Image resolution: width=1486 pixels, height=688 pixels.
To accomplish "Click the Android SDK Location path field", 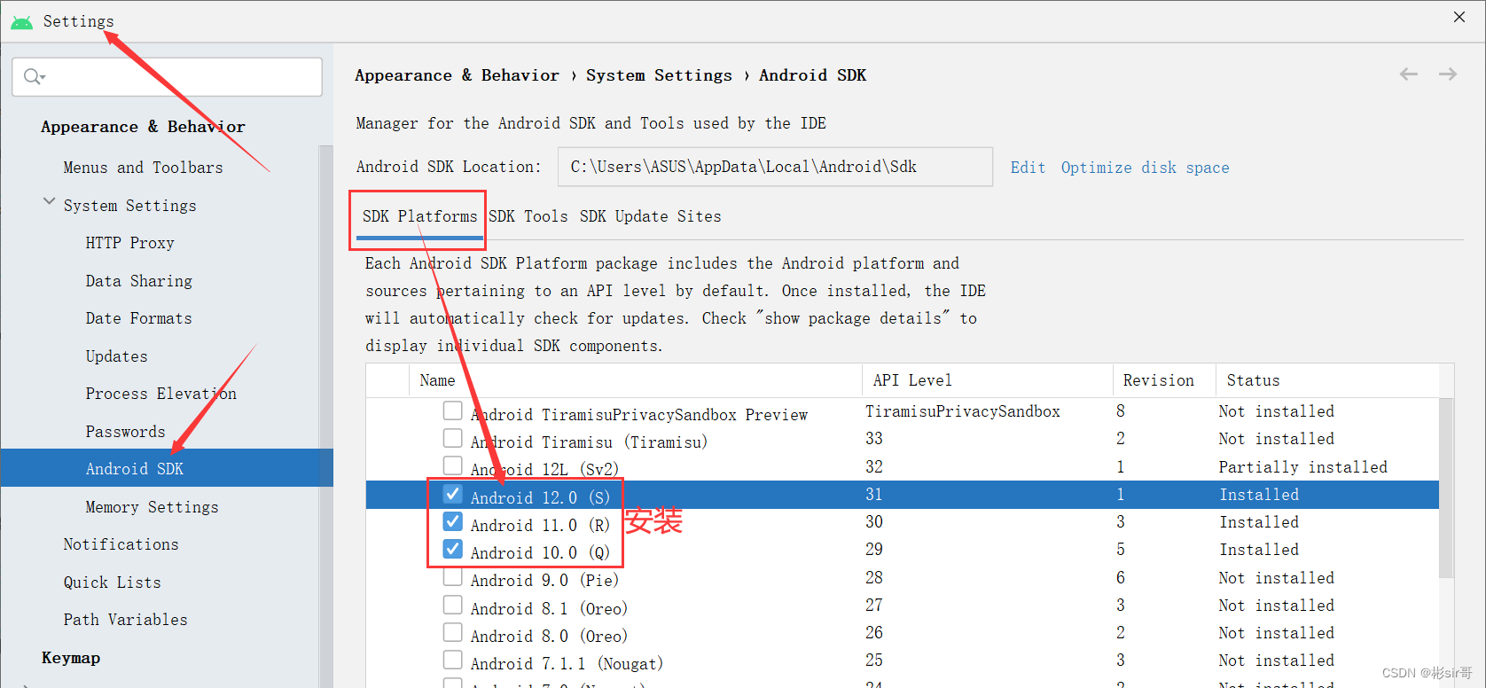I will (x=775, y=167).
